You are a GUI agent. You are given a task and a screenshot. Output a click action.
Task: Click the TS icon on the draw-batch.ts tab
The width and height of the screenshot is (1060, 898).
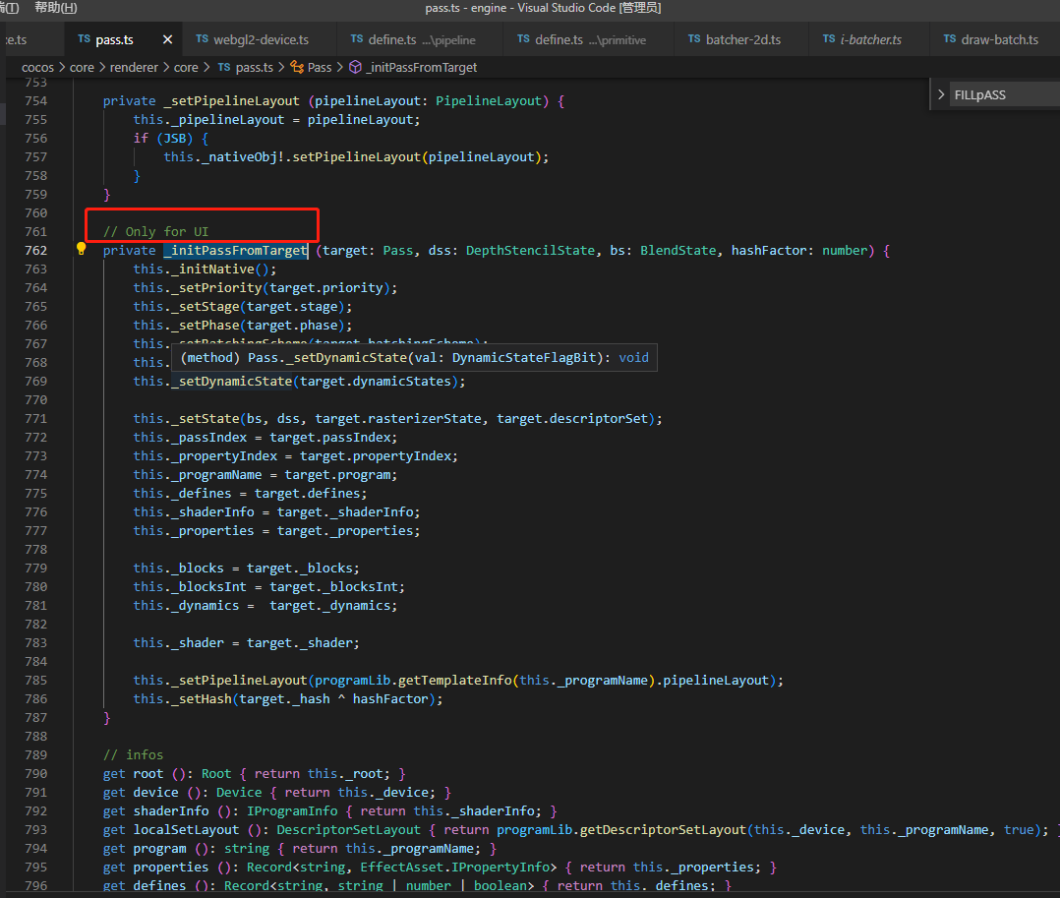tap(949, 39)
